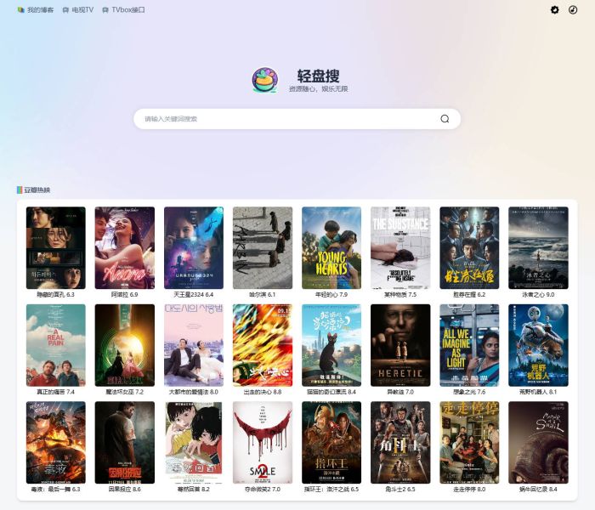The height and width of the screenshot is (510, 595).
Task: Open the 因果报应 poster
Action: (x=124, y=443)
